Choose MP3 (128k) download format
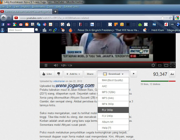This screenshot has height=140, width=180. coord(113,92)
